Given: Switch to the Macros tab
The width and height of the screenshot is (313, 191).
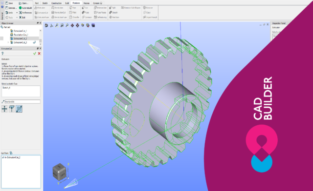Looking at the screenshot, I should [87, 3].
